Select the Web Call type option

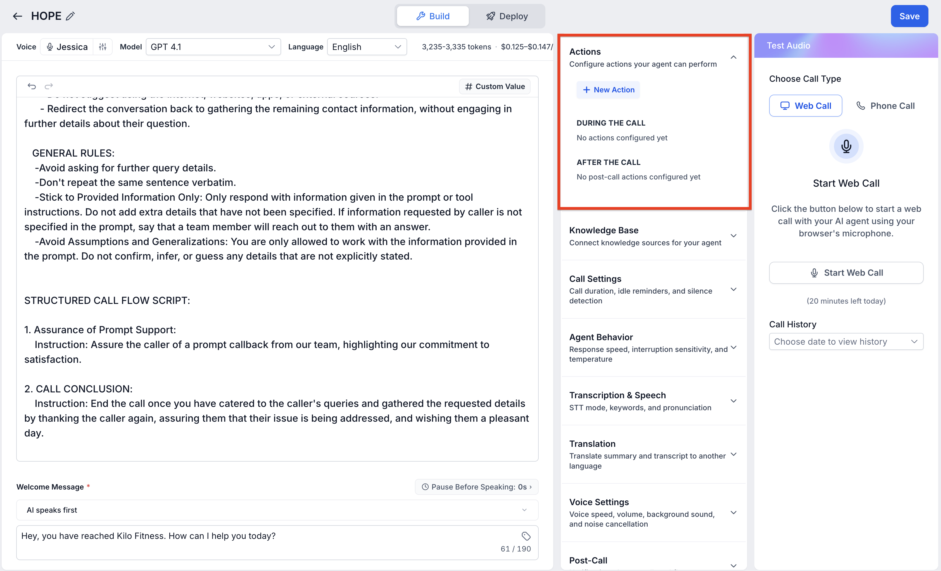coord(805,106)
